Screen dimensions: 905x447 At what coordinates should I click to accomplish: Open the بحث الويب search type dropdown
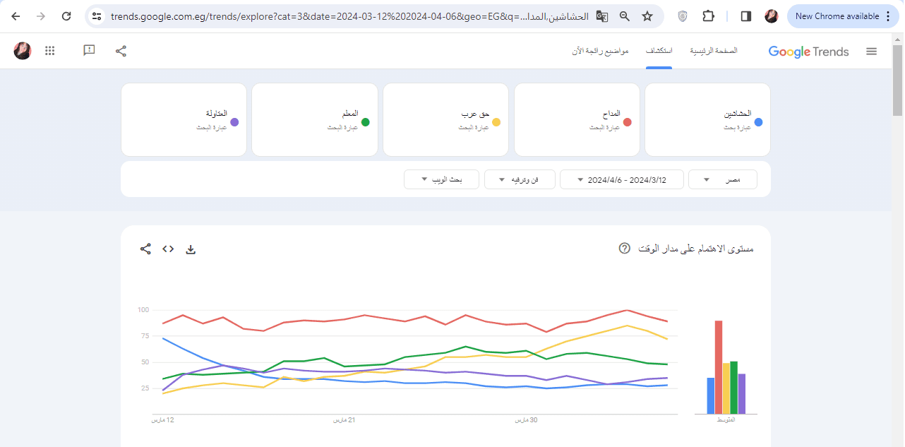(441, 179)
